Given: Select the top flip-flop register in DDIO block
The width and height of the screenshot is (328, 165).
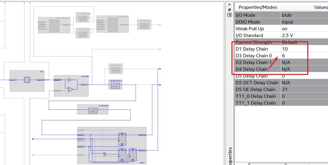Looking at the screenshot, I should (122, 139).
